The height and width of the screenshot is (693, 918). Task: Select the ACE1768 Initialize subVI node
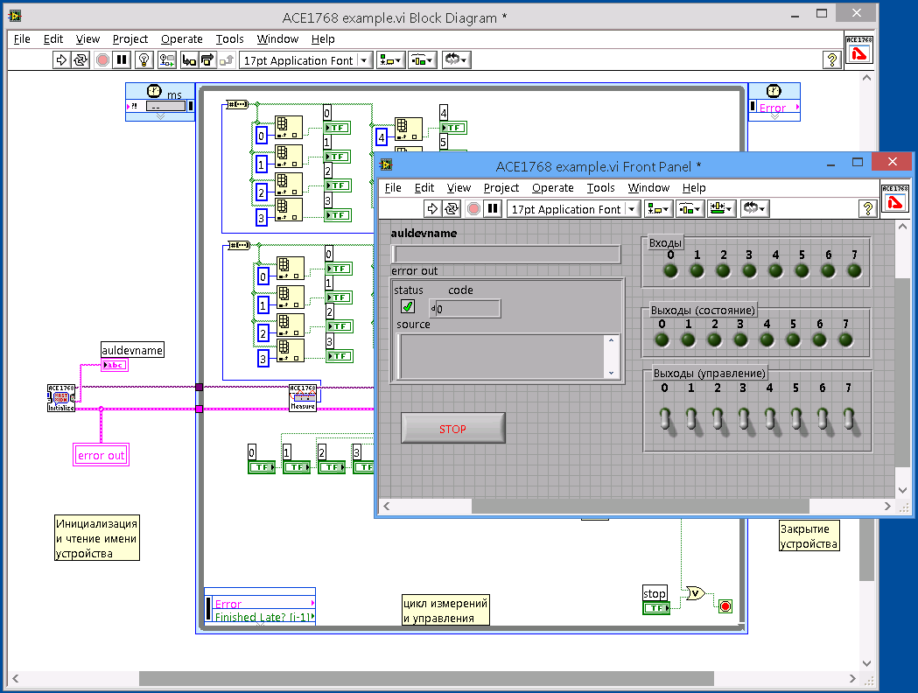coord(61,398)
